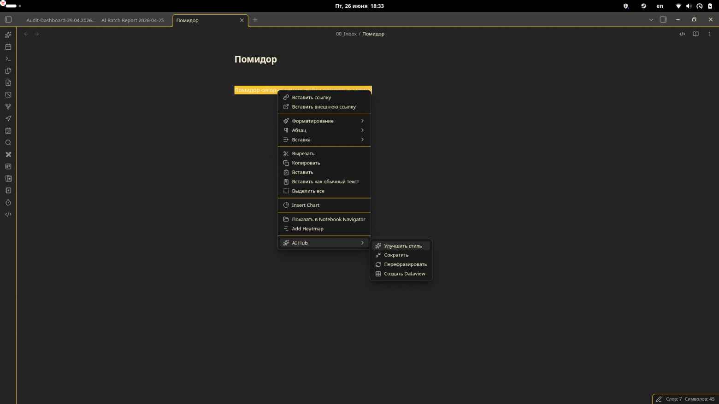Click 00_Inbox in the breadcrumb
The height and width of the screenshot is (404, 719).
346,34
